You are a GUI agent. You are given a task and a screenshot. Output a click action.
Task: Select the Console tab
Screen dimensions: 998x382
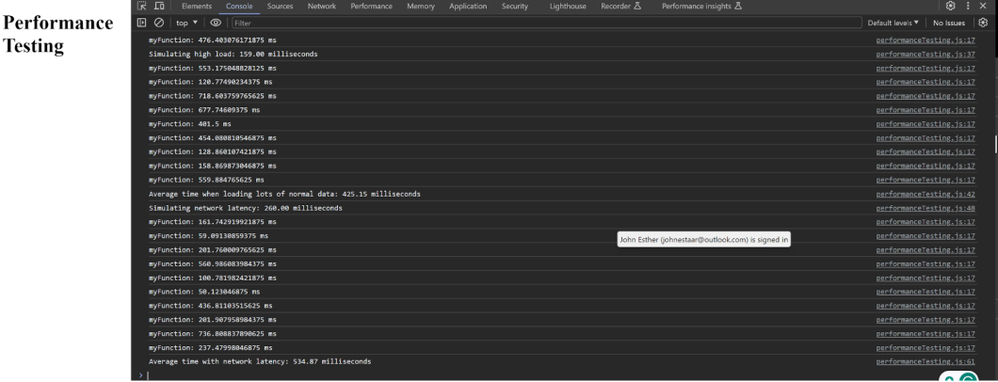239,7
